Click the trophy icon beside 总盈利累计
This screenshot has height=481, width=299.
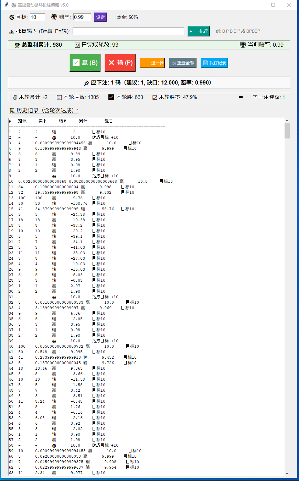point(17,45)
